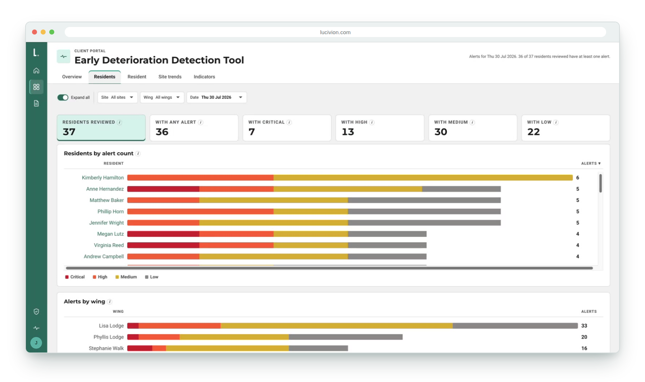Switch to the Overview tab
This screenshot has height=382, width=645.
72,77
